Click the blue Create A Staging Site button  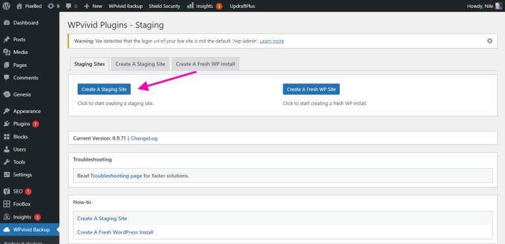[104, 89]
